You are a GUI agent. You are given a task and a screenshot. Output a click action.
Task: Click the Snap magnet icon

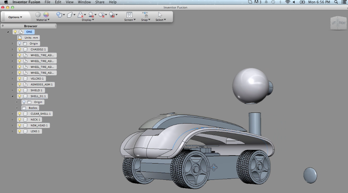pos(145,15)
